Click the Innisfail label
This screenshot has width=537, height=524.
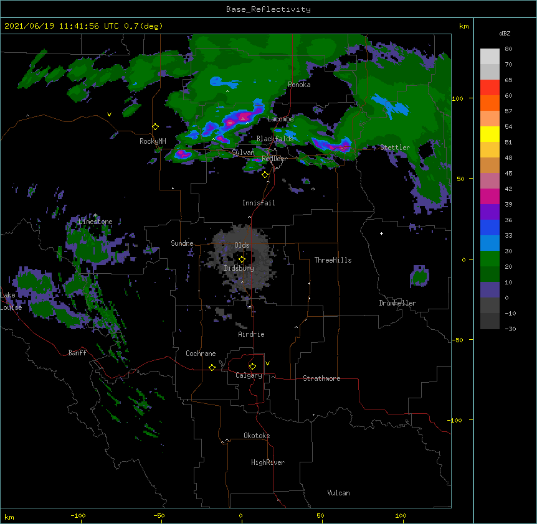259,203
